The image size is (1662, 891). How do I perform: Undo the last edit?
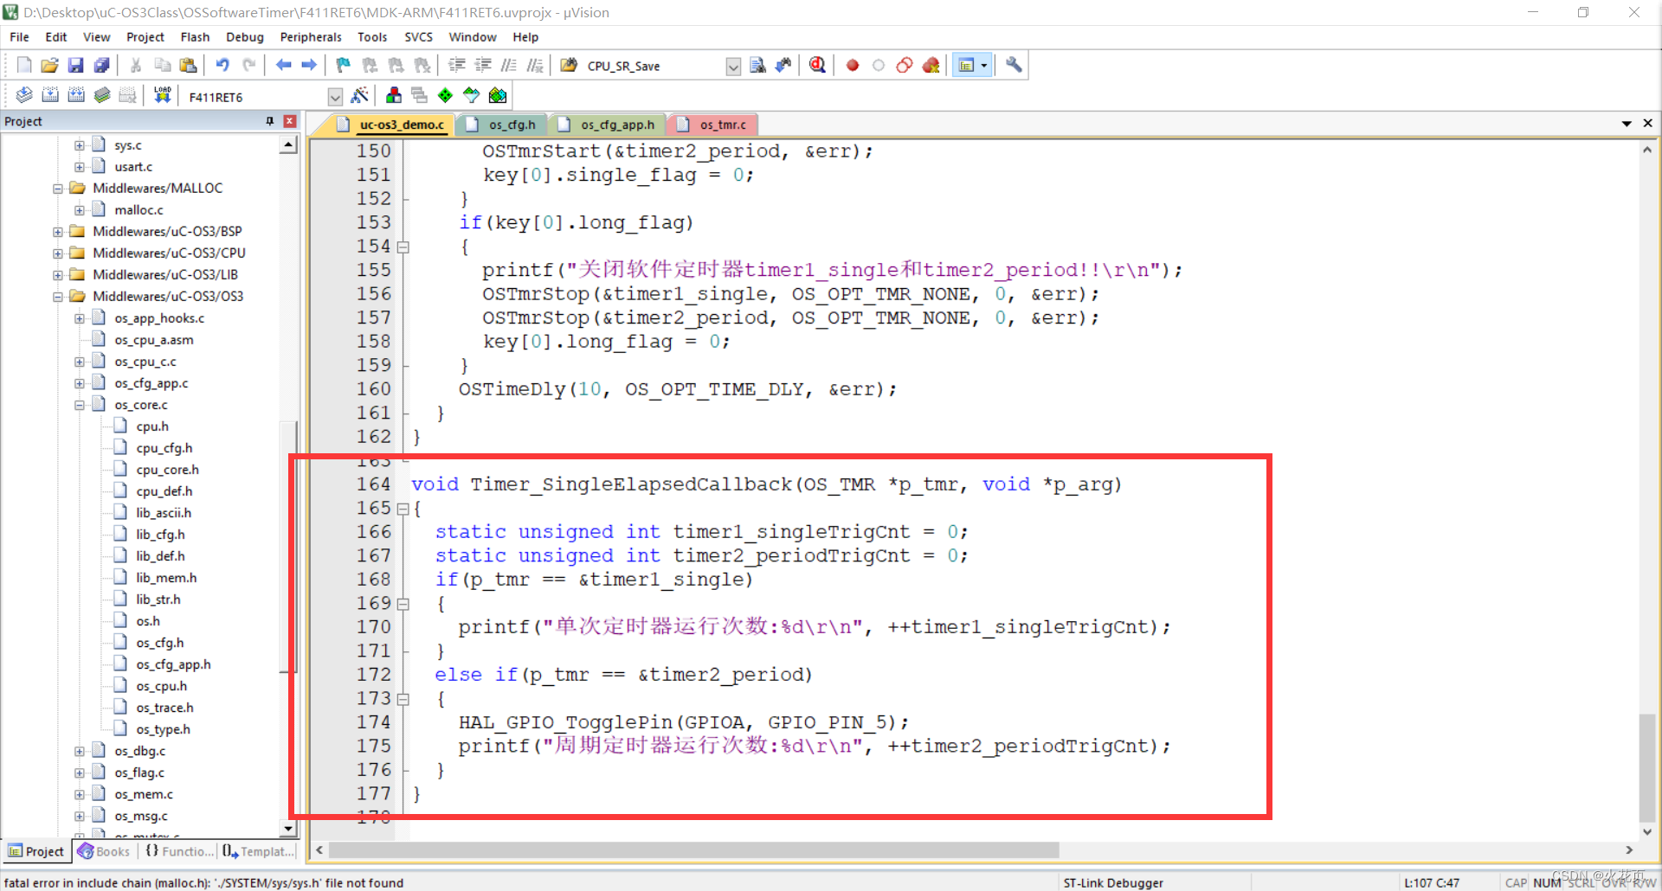click(222, 65)
